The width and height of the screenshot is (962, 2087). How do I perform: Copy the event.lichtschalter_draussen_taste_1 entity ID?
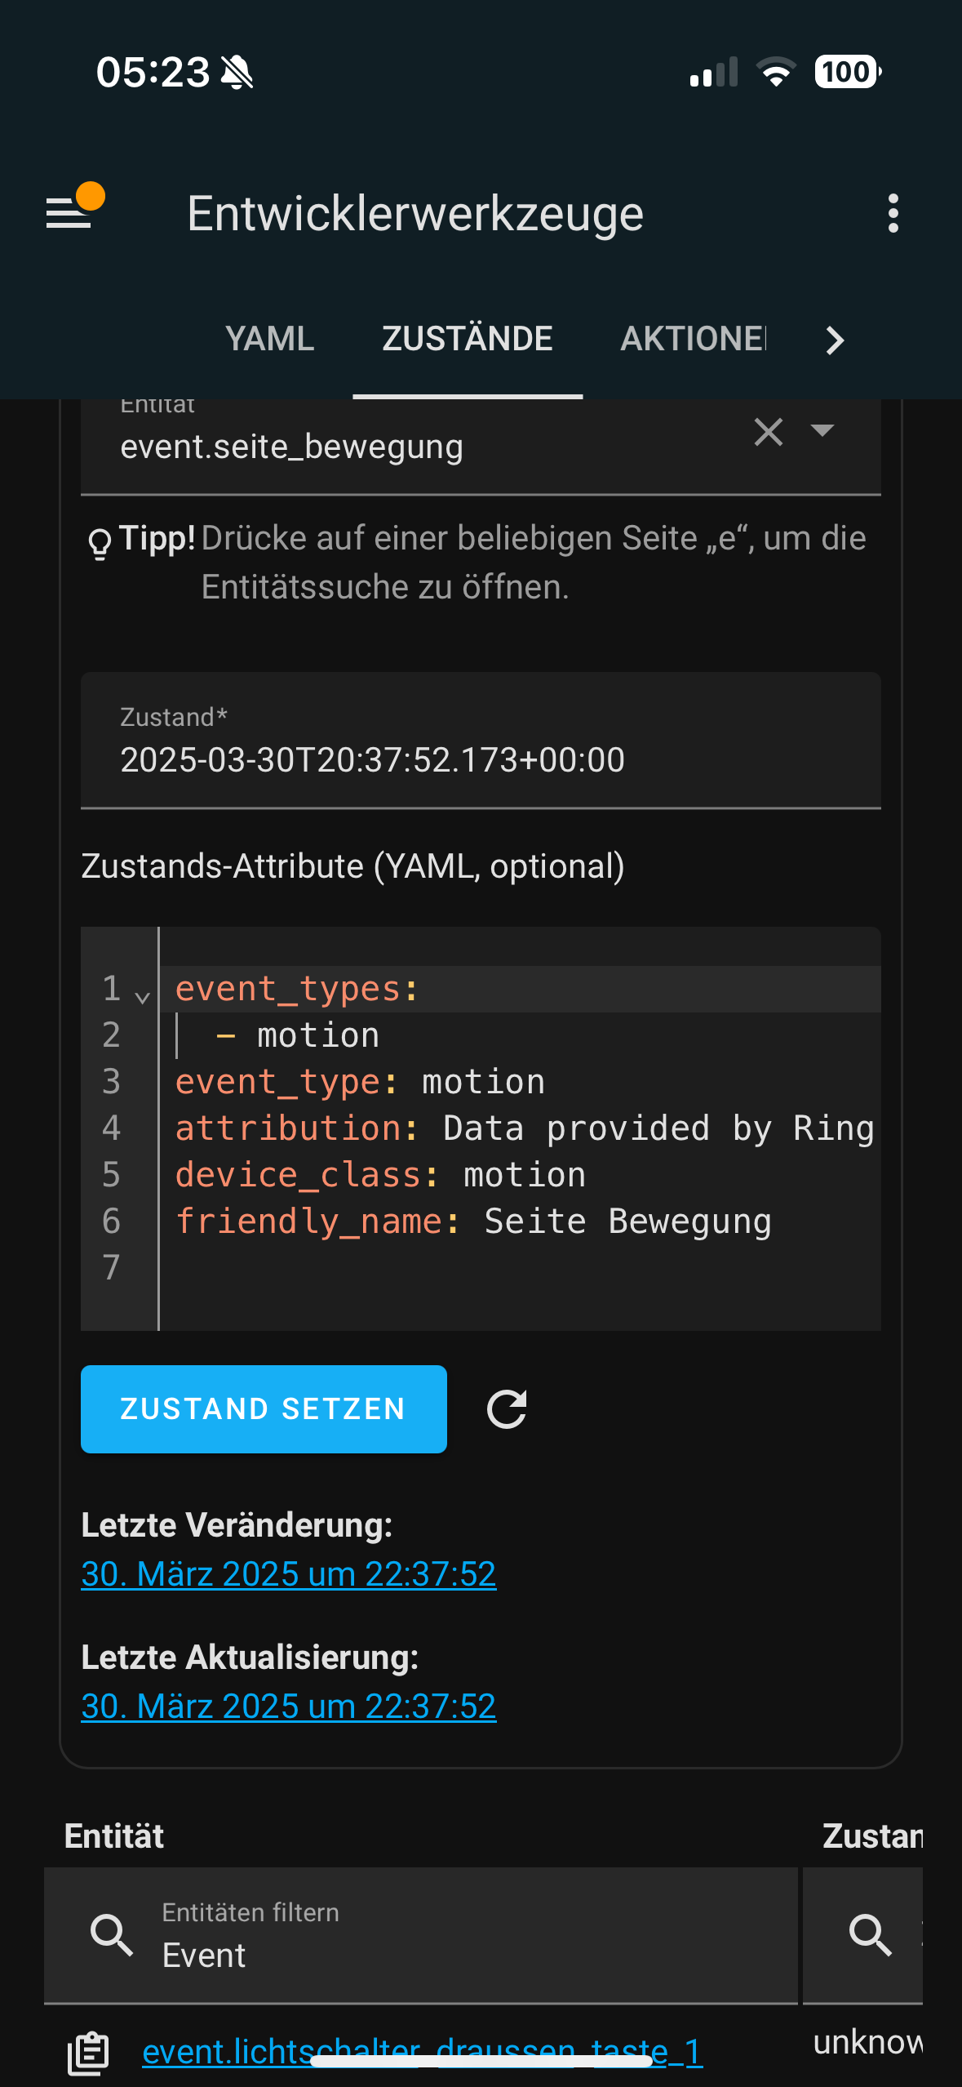click(88, 2053)
